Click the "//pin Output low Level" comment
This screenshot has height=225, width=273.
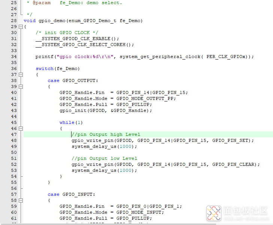tap(104, 158)
